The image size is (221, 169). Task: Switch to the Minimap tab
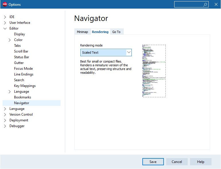(82, 32)
